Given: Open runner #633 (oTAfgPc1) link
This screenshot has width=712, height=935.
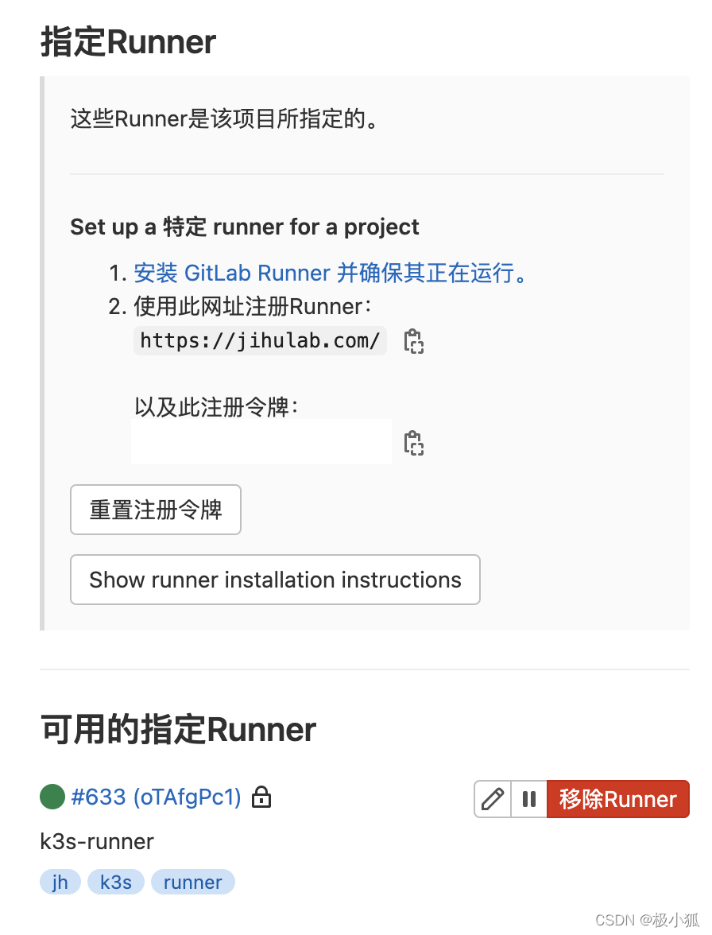Looking at the screenshot, I should (x=156, y=797).
